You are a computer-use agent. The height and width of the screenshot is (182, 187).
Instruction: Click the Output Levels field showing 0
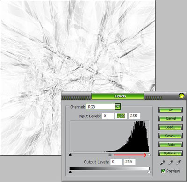(x=116, y=162)
